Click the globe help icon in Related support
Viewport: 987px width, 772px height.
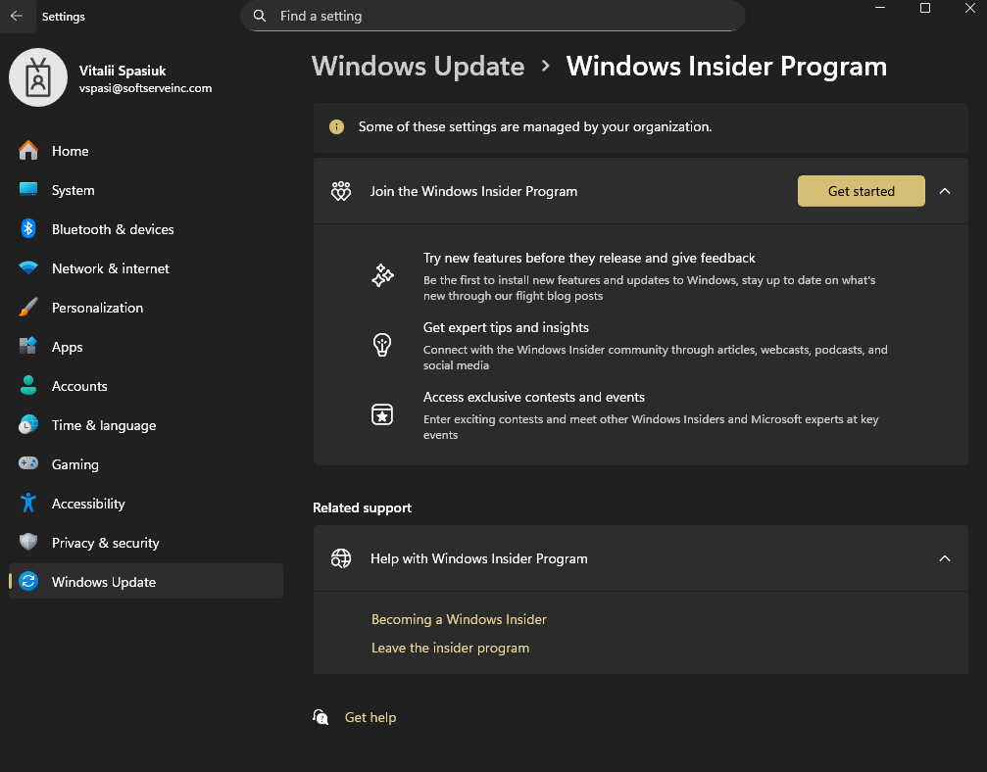click(340, 558)
